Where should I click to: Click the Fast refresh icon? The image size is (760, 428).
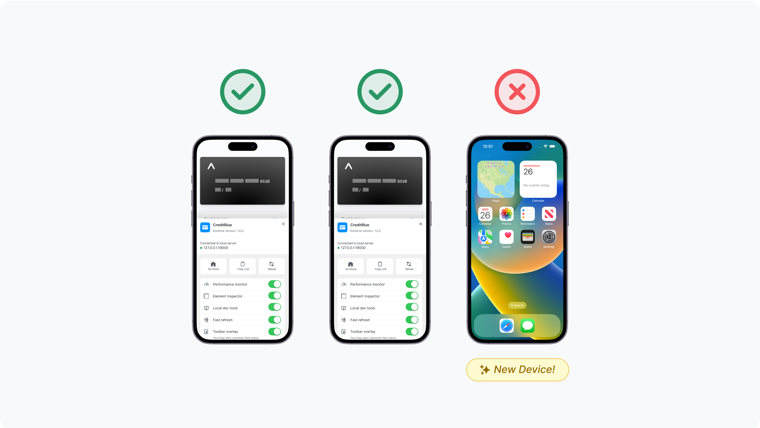(x=206, y=319)
